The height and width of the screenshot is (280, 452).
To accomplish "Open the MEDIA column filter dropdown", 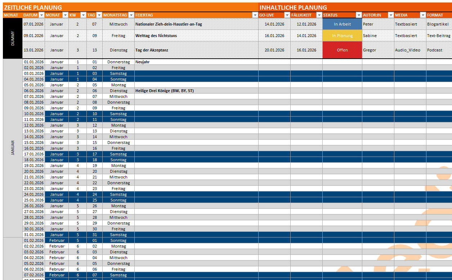I will pos(423,15).
